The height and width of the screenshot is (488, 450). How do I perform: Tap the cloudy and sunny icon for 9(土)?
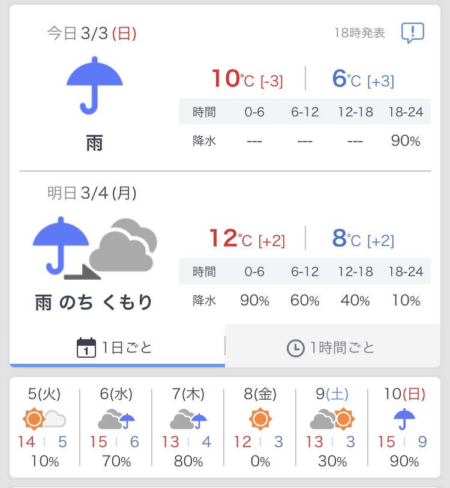point(332,419)
